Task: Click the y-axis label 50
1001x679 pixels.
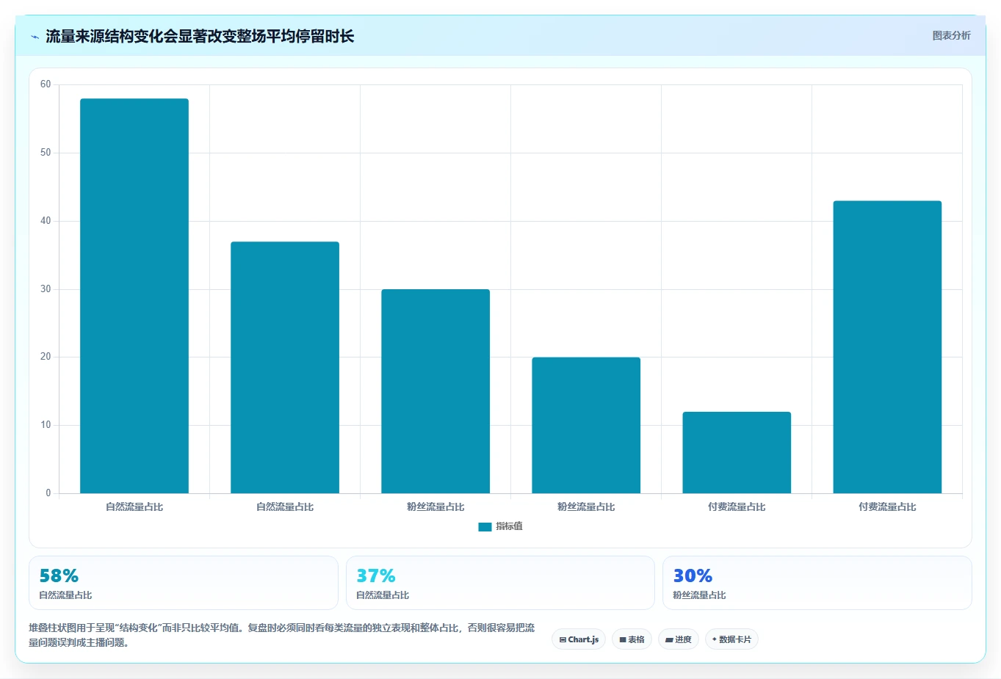Action: point(46,153)
